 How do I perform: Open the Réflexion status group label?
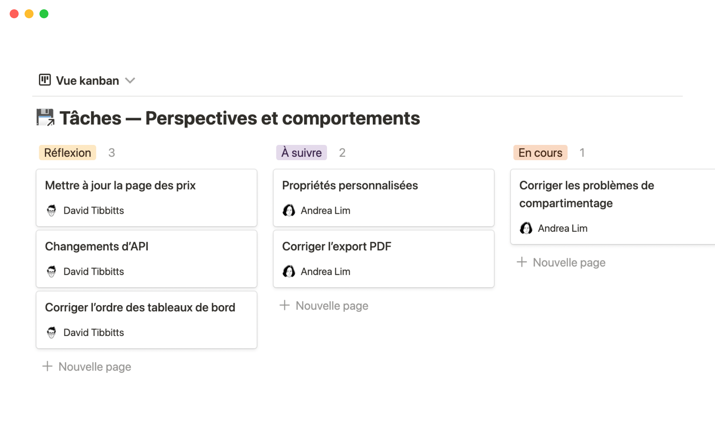67,152
